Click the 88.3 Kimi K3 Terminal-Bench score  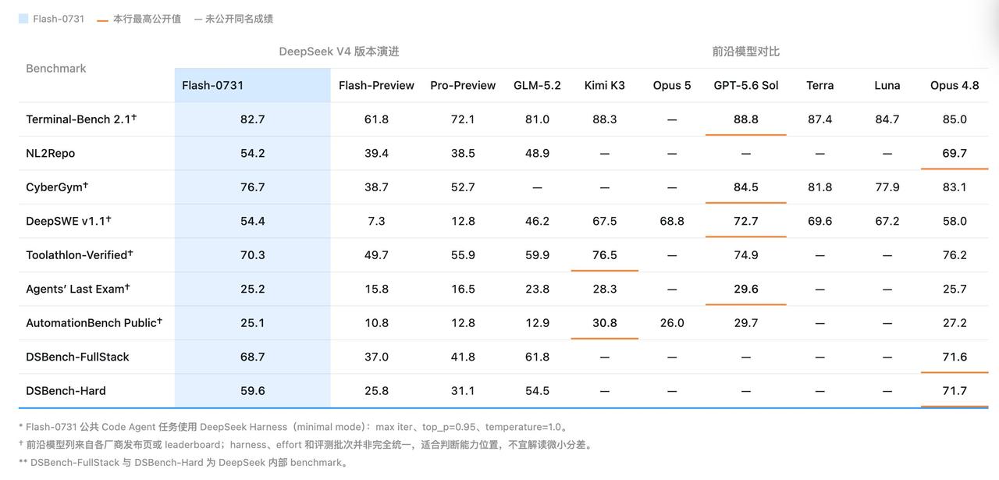[x=605, y=119]
